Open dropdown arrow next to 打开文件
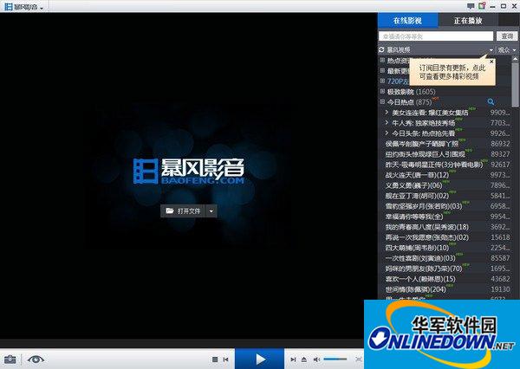This screenshot has width=520, height=369. (211, 210)
